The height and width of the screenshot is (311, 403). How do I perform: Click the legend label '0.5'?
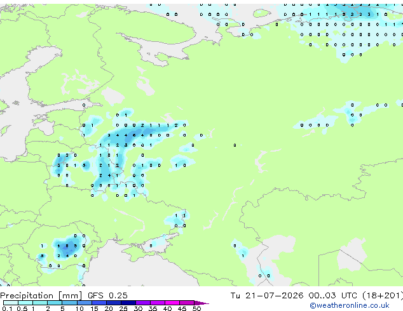tap(22, 308)
